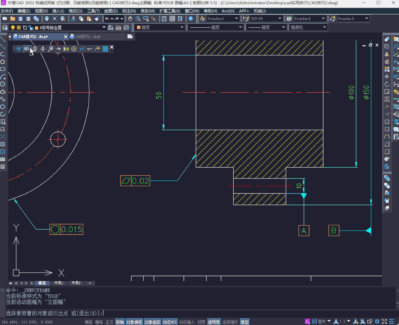399x325 pixels.
Task: Expand the 8符号标注层 layer dropdown
Action: coord(104,28)
